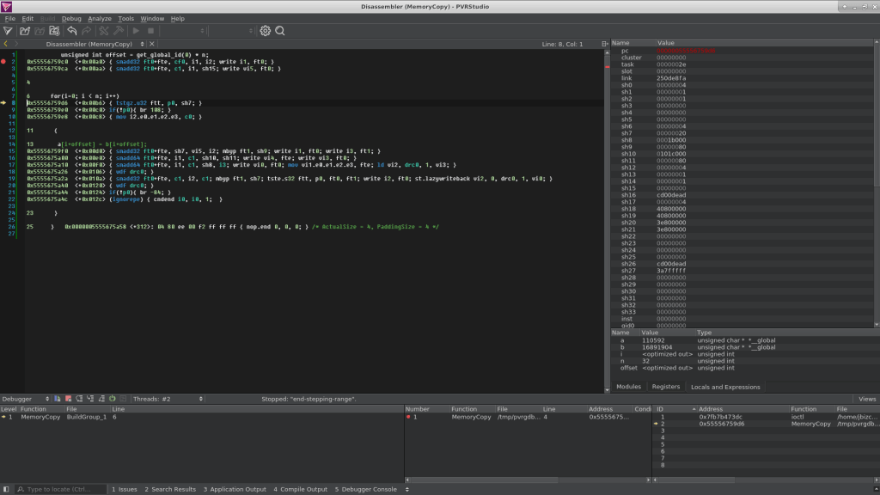Click the green run play button
Image resolution: width=880 pixels, height=495 pixels.
click(136, 31)
